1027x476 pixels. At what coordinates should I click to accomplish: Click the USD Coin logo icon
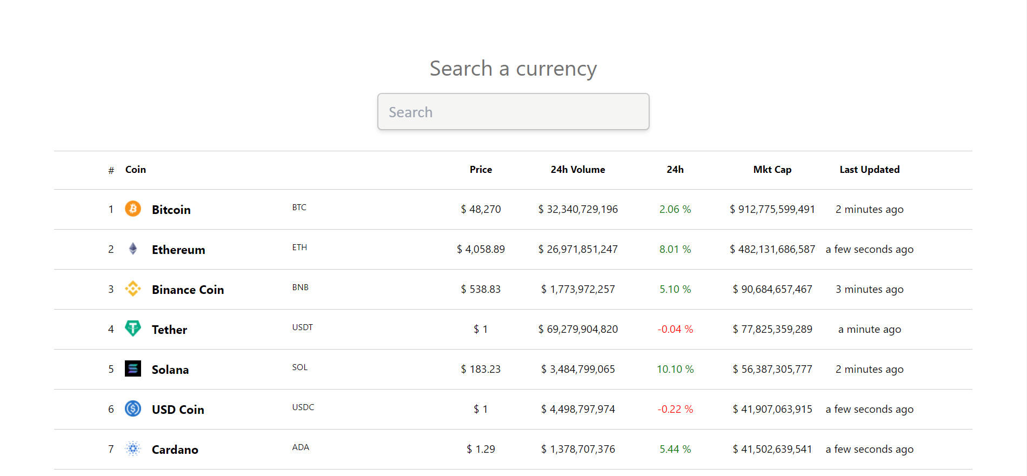pyautogui.click(x=133, y=408)
